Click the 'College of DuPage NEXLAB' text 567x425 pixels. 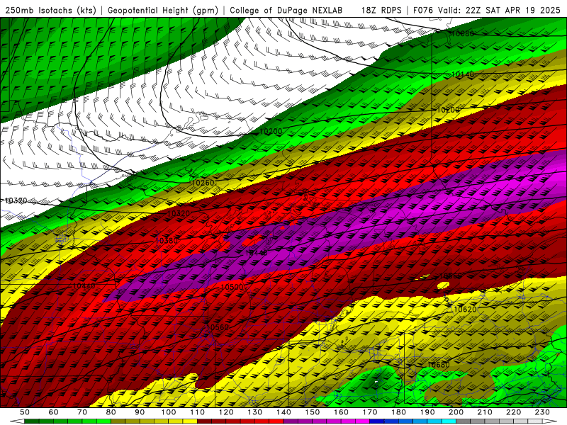[286, 10]
